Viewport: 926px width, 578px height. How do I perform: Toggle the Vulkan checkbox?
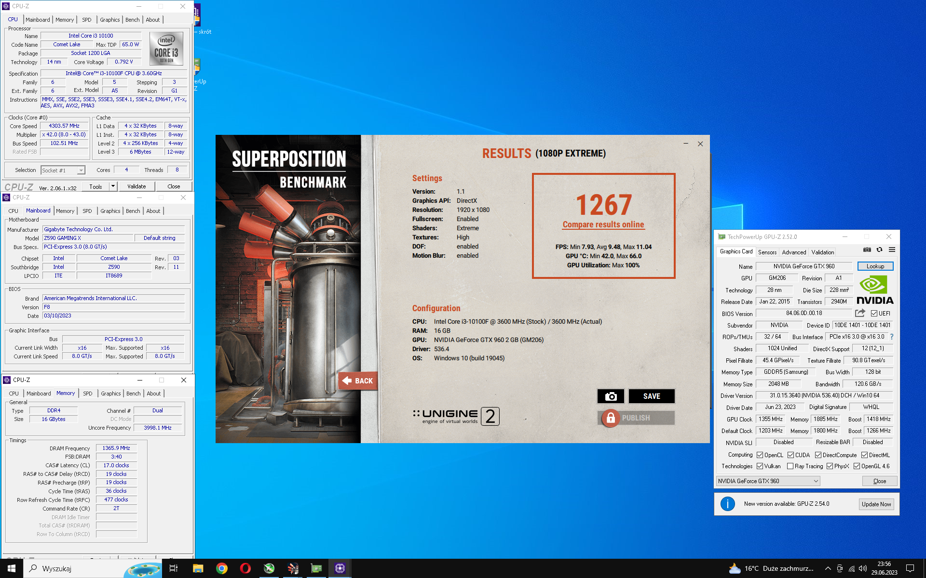point(760,466)
